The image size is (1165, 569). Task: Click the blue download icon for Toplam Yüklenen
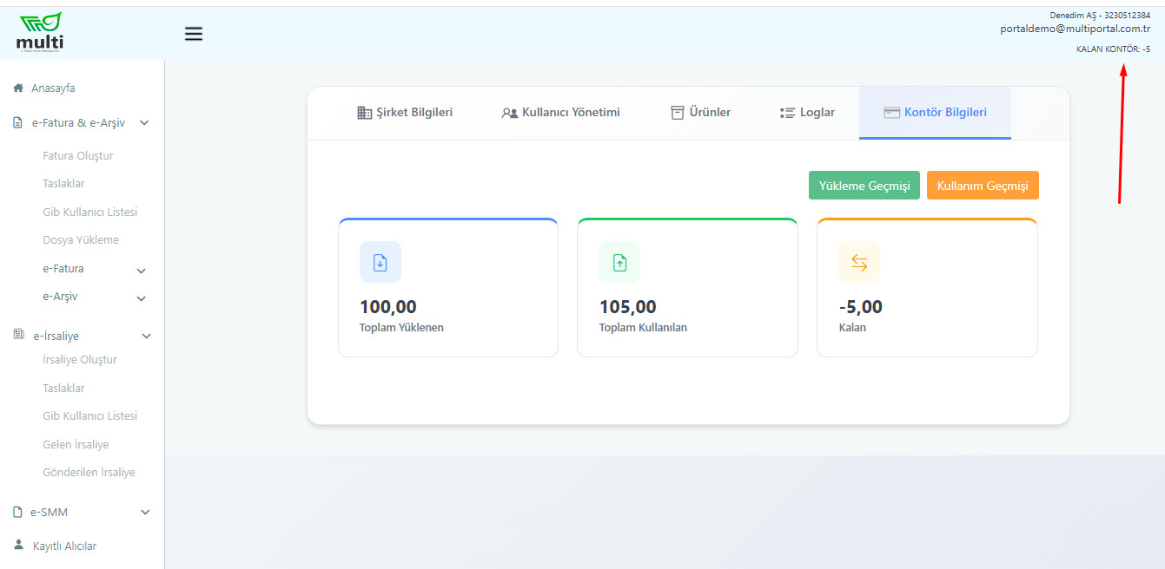[381, 262]
